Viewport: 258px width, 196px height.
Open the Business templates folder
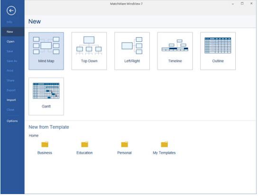[x=45, y=148]
